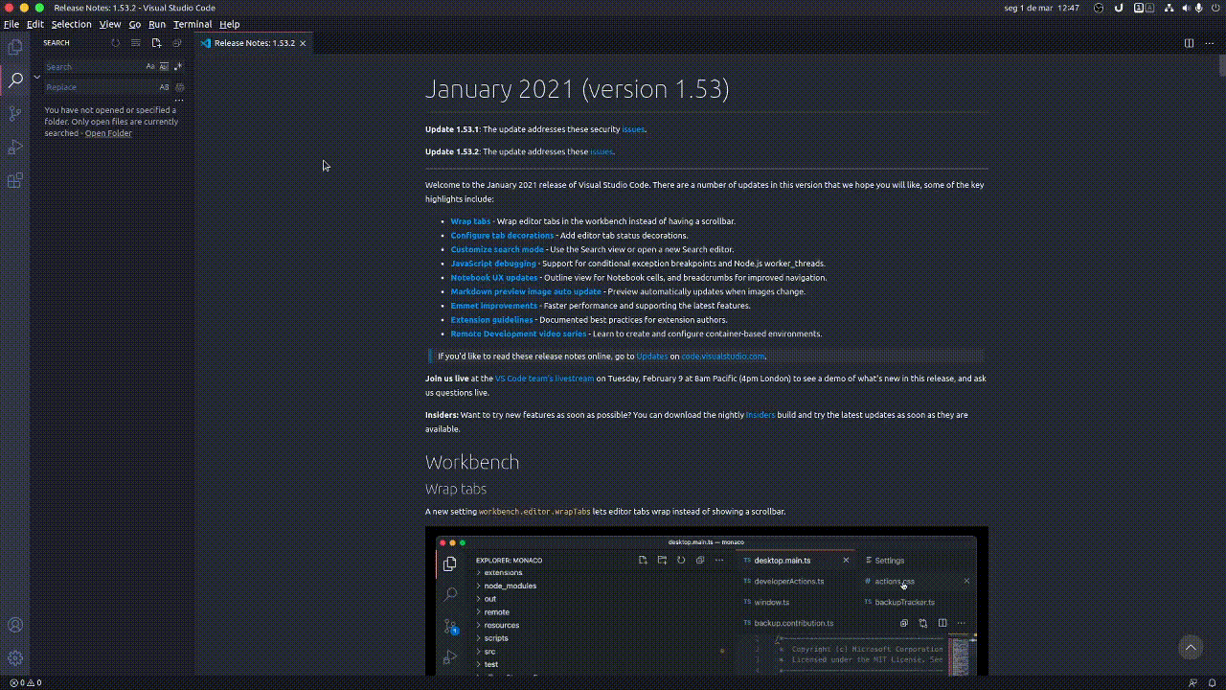1226x690 pixels.
Task: Open a new Search Editor from the panel toolbar
Action: coord(156,42)
